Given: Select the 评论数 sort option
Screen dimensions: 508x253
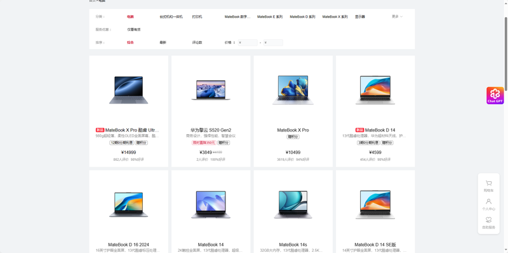Looking at the screenshot, I should point(197,43).
